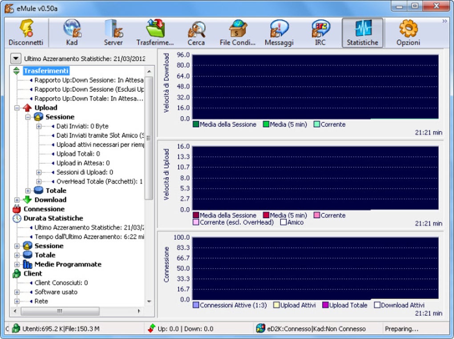This screenshot has width=454, height=339.
Task: Click the Connessione plug icon
Action: [17, 209]
